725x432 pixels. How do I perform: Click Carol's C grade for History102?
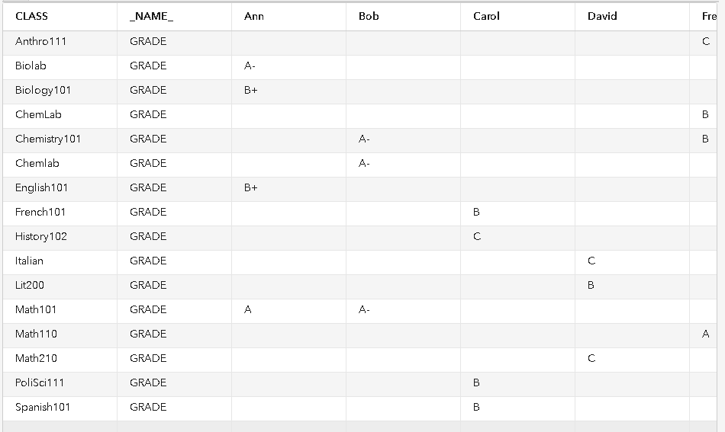point(477,236)
